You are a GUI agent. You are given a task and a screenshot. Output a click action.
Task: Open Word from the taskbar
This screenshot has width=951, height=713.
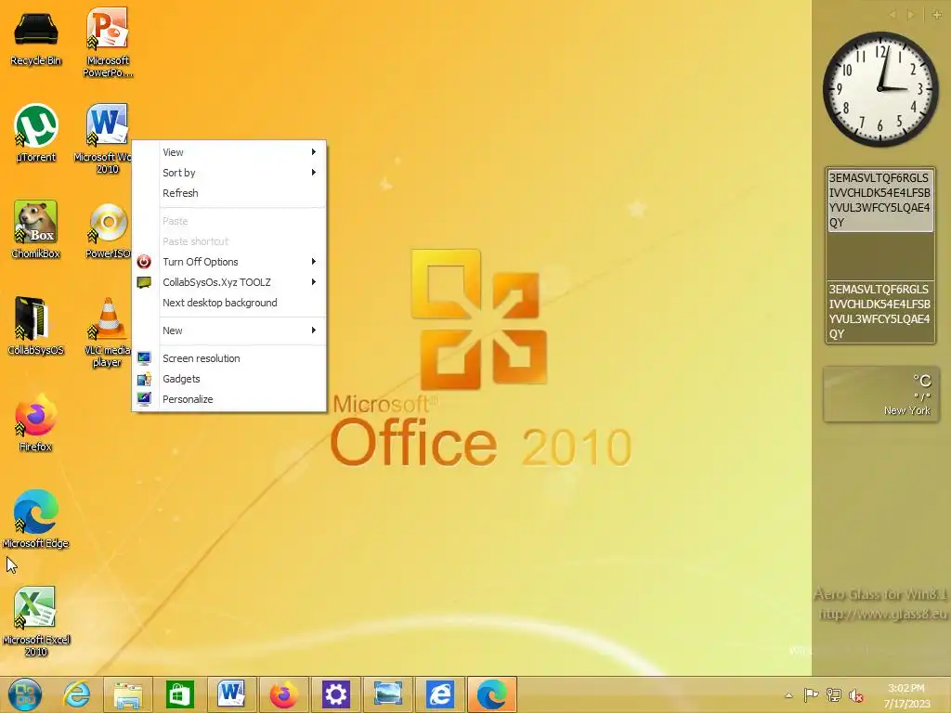click(x=231, y=694)
